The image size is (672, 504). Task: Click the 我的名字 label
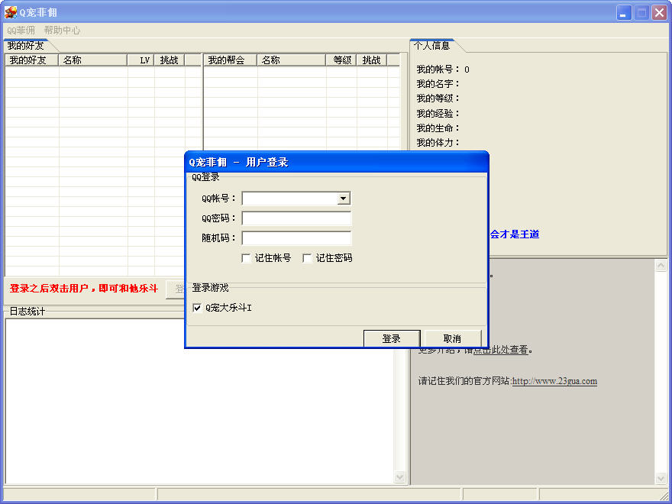pos(438,83)
